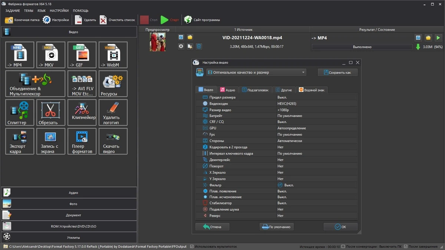Open the ЗАДАНИЕ menu
This screenshot has height=250, width=445.
point(13,11)
